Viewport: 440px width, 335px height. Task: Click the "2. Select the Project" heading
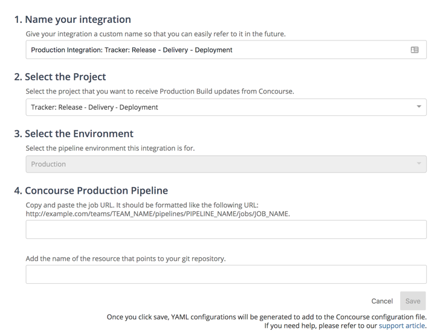click(x=60, y=77)
